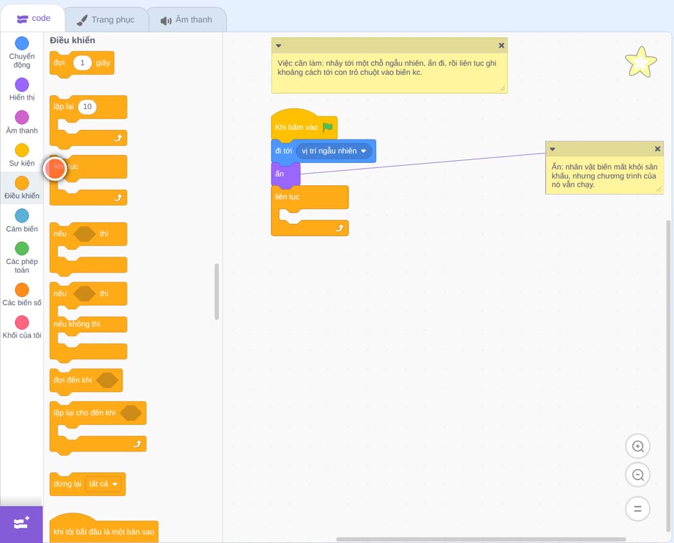Open the Cảm biến block category
The image size is (674, 543).
[x=22, y=221]
